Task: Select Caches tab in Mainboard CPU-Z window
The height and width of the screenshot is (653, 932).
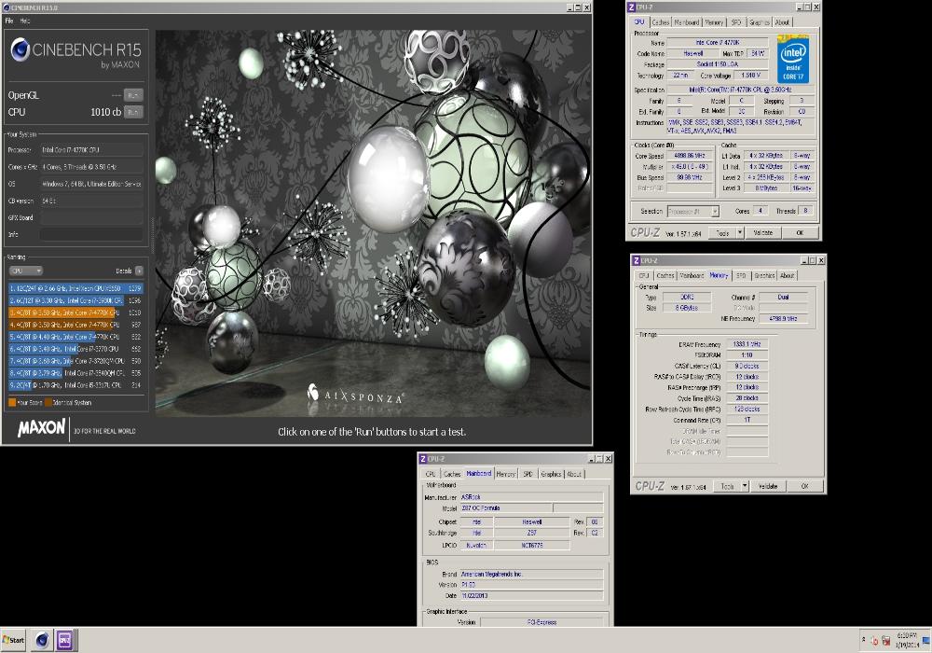Action: point(452,474)
